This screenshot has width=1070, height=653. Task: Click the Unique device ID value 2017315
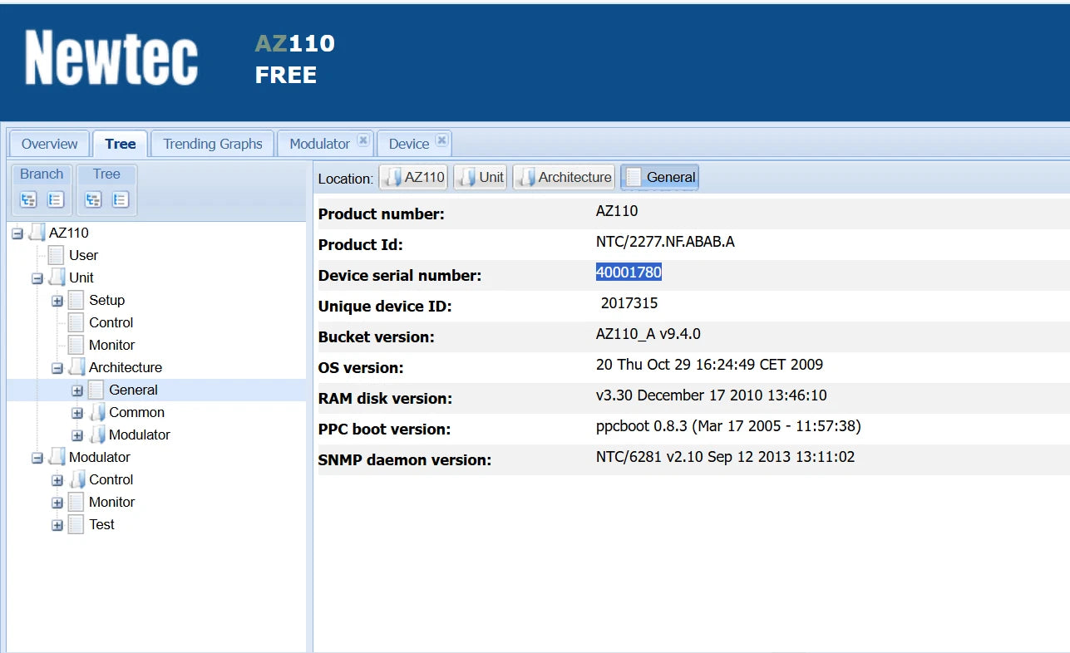pos(629,303)
